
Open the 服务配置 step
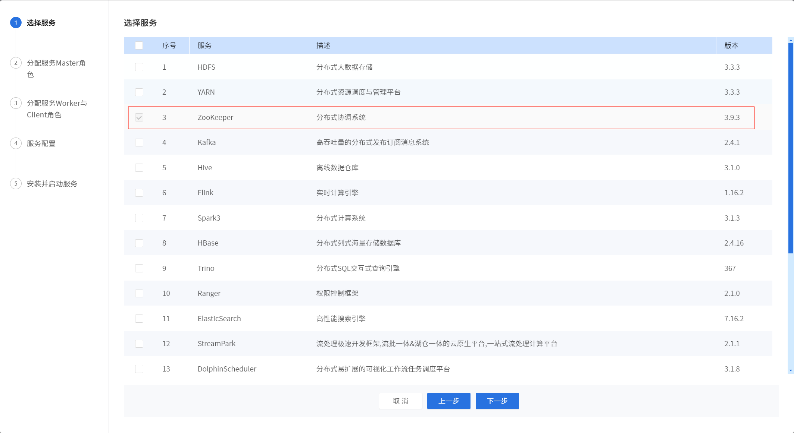coord(41,143)
